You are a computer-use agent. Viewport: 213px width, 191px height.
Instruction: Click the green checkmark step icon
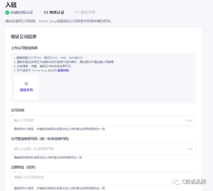click(x=7, y=13)
